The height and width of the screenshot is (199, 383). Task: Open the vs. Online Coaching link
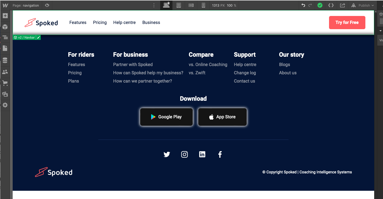click(x=208, y=64)
